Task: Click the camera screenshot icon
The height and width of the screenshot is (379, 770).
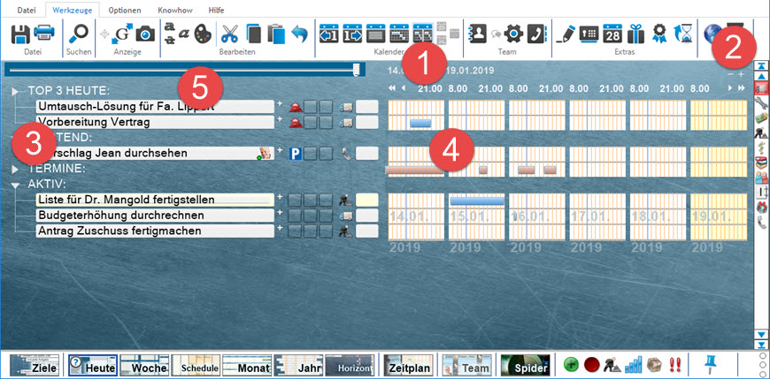Action: (145, 34)
